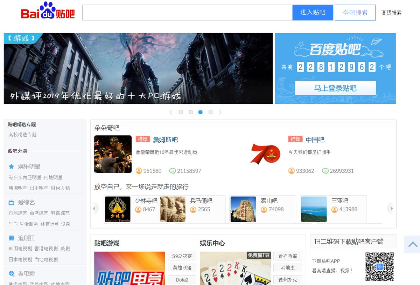420x285 pixels.
Task: Open the poker cards 娱乐中心 image
Action: tap(235, 268)
